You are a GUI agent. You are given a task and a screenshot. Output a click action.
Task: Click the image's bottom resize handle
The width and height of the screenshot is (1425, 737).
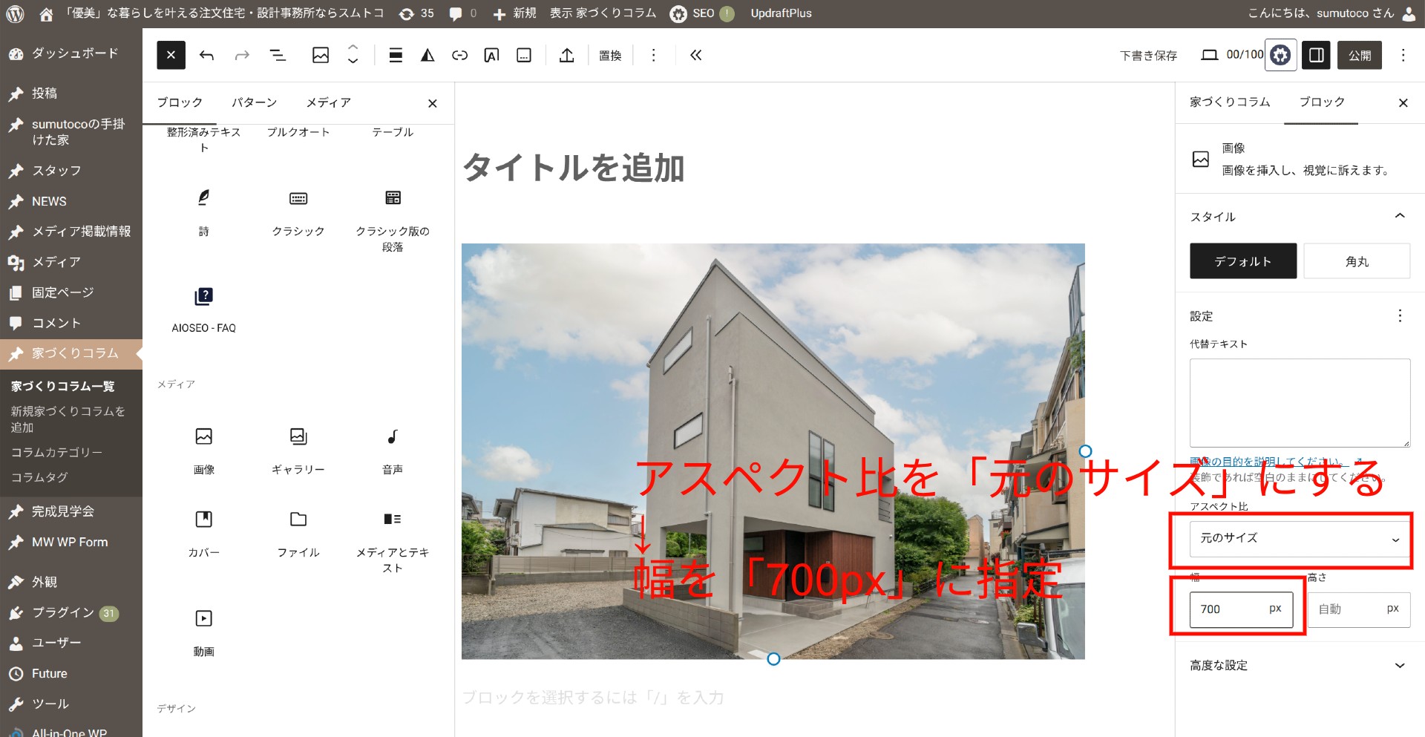point(773,659)
